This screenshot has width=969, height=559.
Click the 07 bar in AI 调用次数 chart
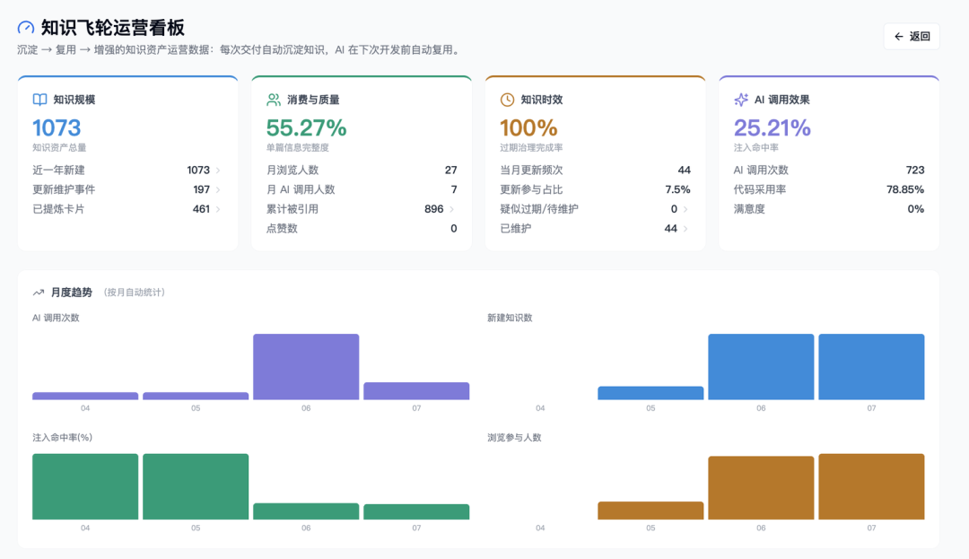(x=416, y=391)
